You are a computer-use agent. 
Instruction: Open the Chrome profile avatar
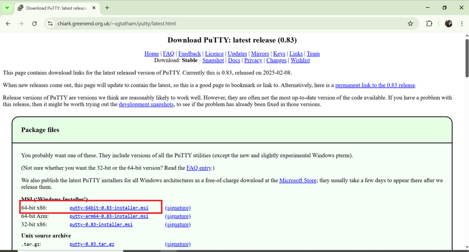[x=448, y=23]
